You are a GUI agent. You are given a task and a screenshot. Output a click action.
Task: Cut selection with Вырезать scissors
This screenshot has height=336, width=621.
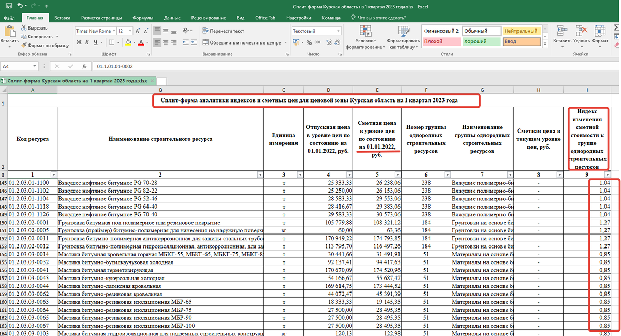tap(34, 28)
